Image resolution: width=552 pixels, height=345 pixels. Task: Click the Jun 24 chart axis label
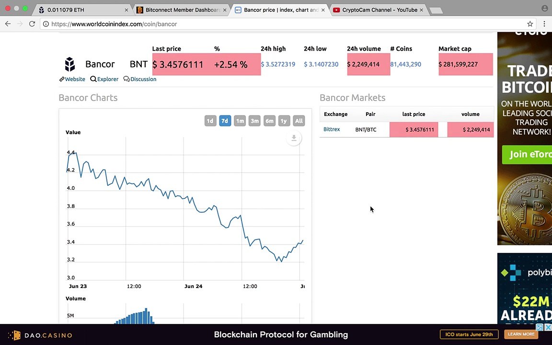click(x=193, y=286)
